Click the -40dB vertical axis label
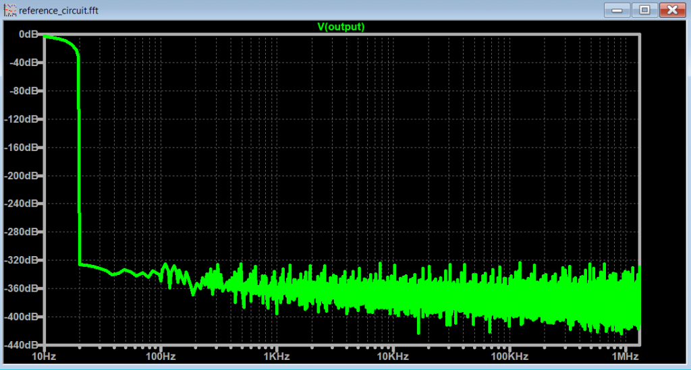The image size is (691, 370). click(x=26, y=63)
